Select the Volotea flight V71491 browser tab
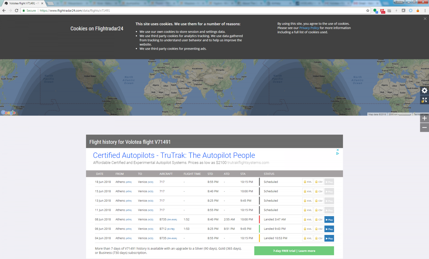The width and height of the screenshot is (429, 259). pos(24,3)
